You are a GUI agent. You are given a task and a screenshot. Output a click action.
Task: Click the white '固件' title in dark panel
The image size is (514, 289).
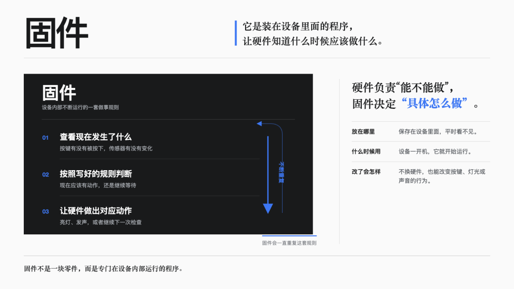point(59,93)
